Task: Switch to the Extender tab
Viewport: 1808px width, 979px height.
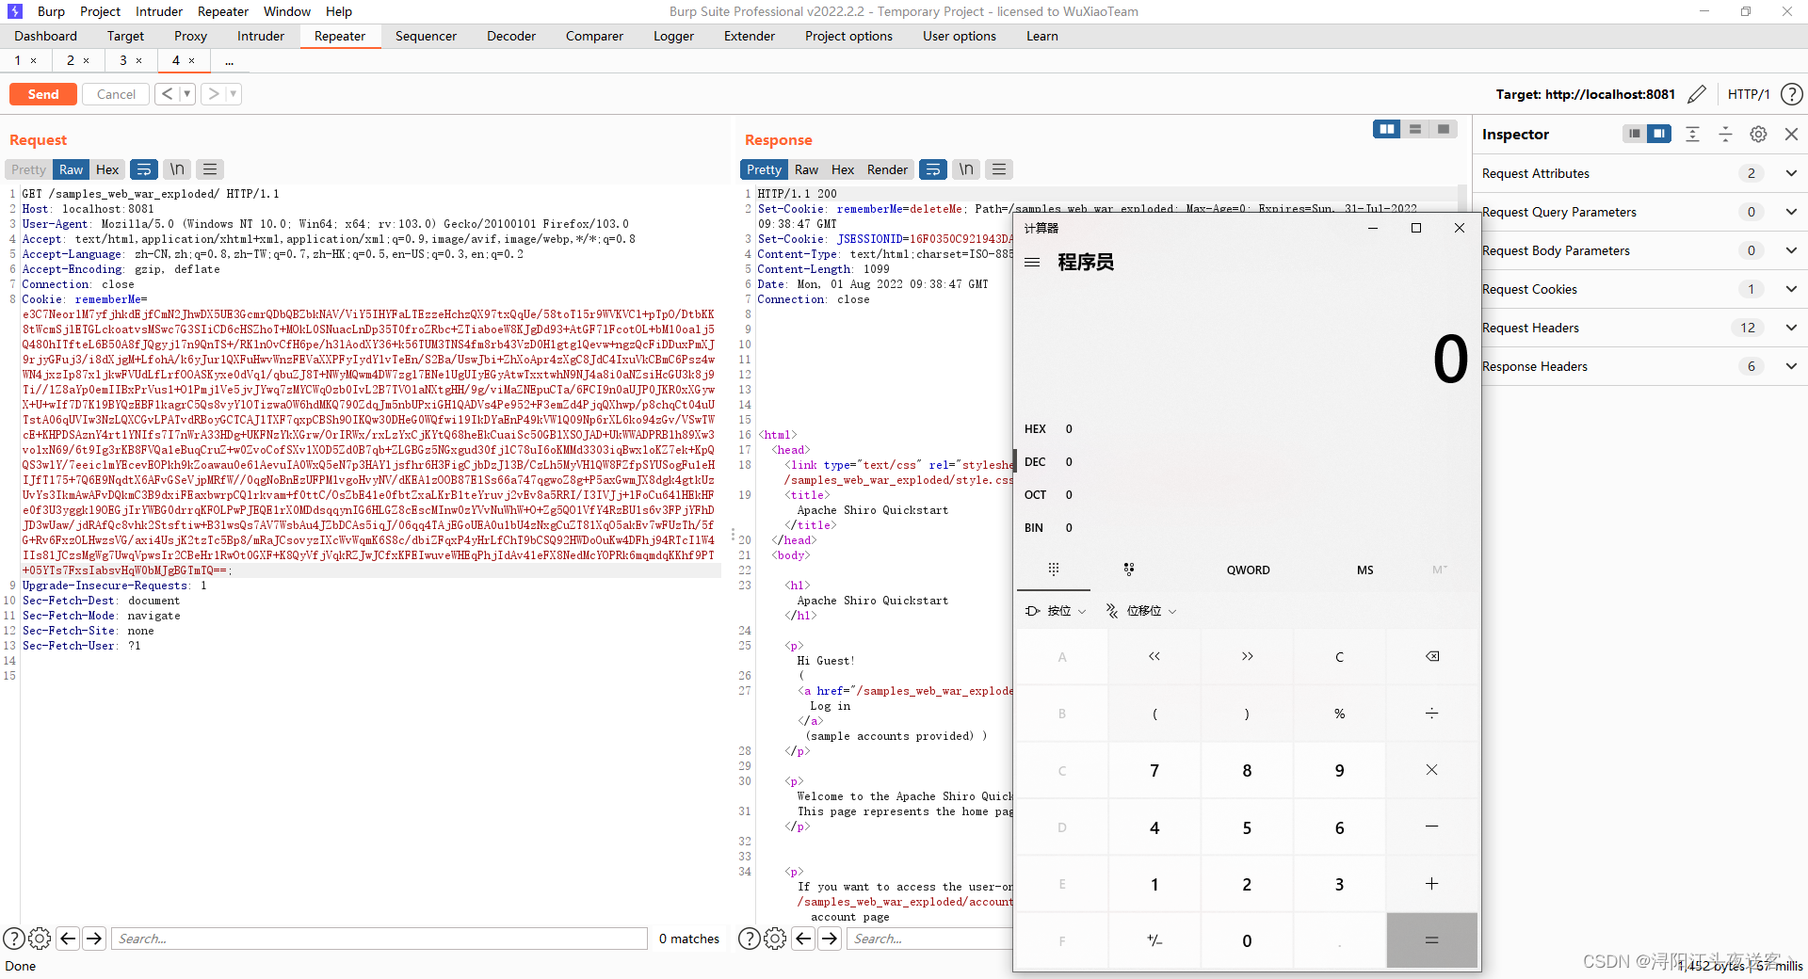Action: (x=750, y=36)
